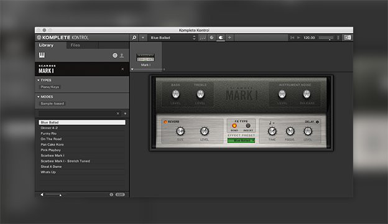Click the Reverb Level knob
Image resolution: width=388 pixels, height=224 pixels.
click(204, 131)
